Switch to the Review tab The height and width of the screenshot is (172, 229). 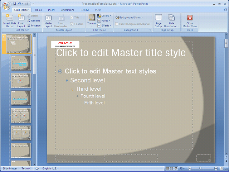[85, 10]
